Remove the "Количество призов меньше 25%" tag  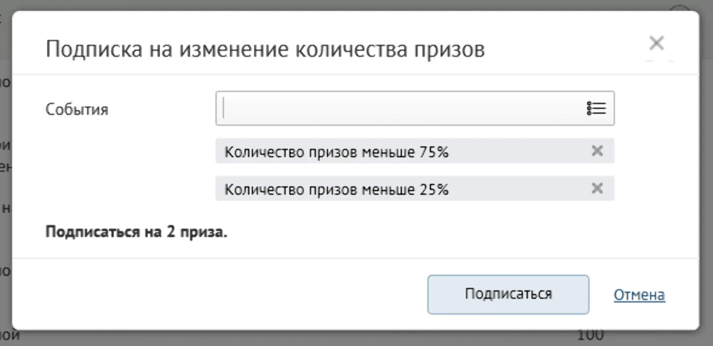(x=597, y=189)
